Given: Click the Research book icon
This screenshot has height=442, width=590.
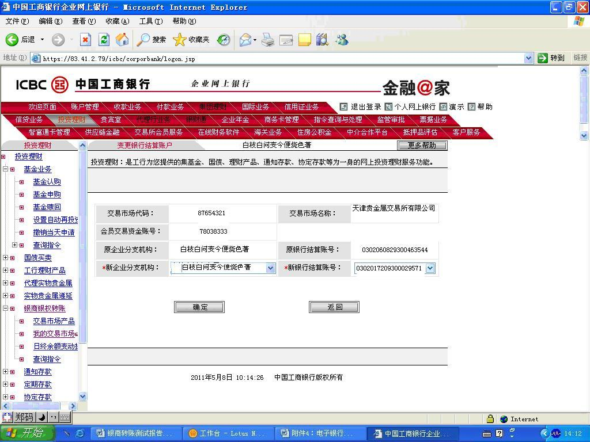Looking at the screenshot, I should 323,40.
